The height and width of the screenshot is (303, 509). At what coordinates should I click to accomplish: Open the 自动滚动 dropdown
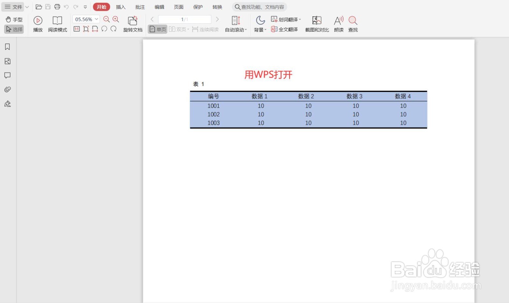click(236, 24)
